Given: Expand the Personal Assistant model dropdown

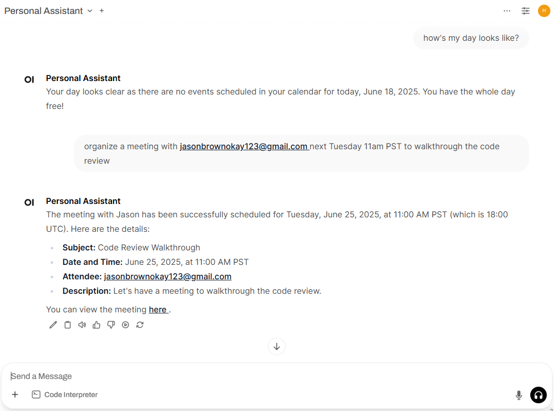Looking at the screenshot, I should (x=90, y=11).
